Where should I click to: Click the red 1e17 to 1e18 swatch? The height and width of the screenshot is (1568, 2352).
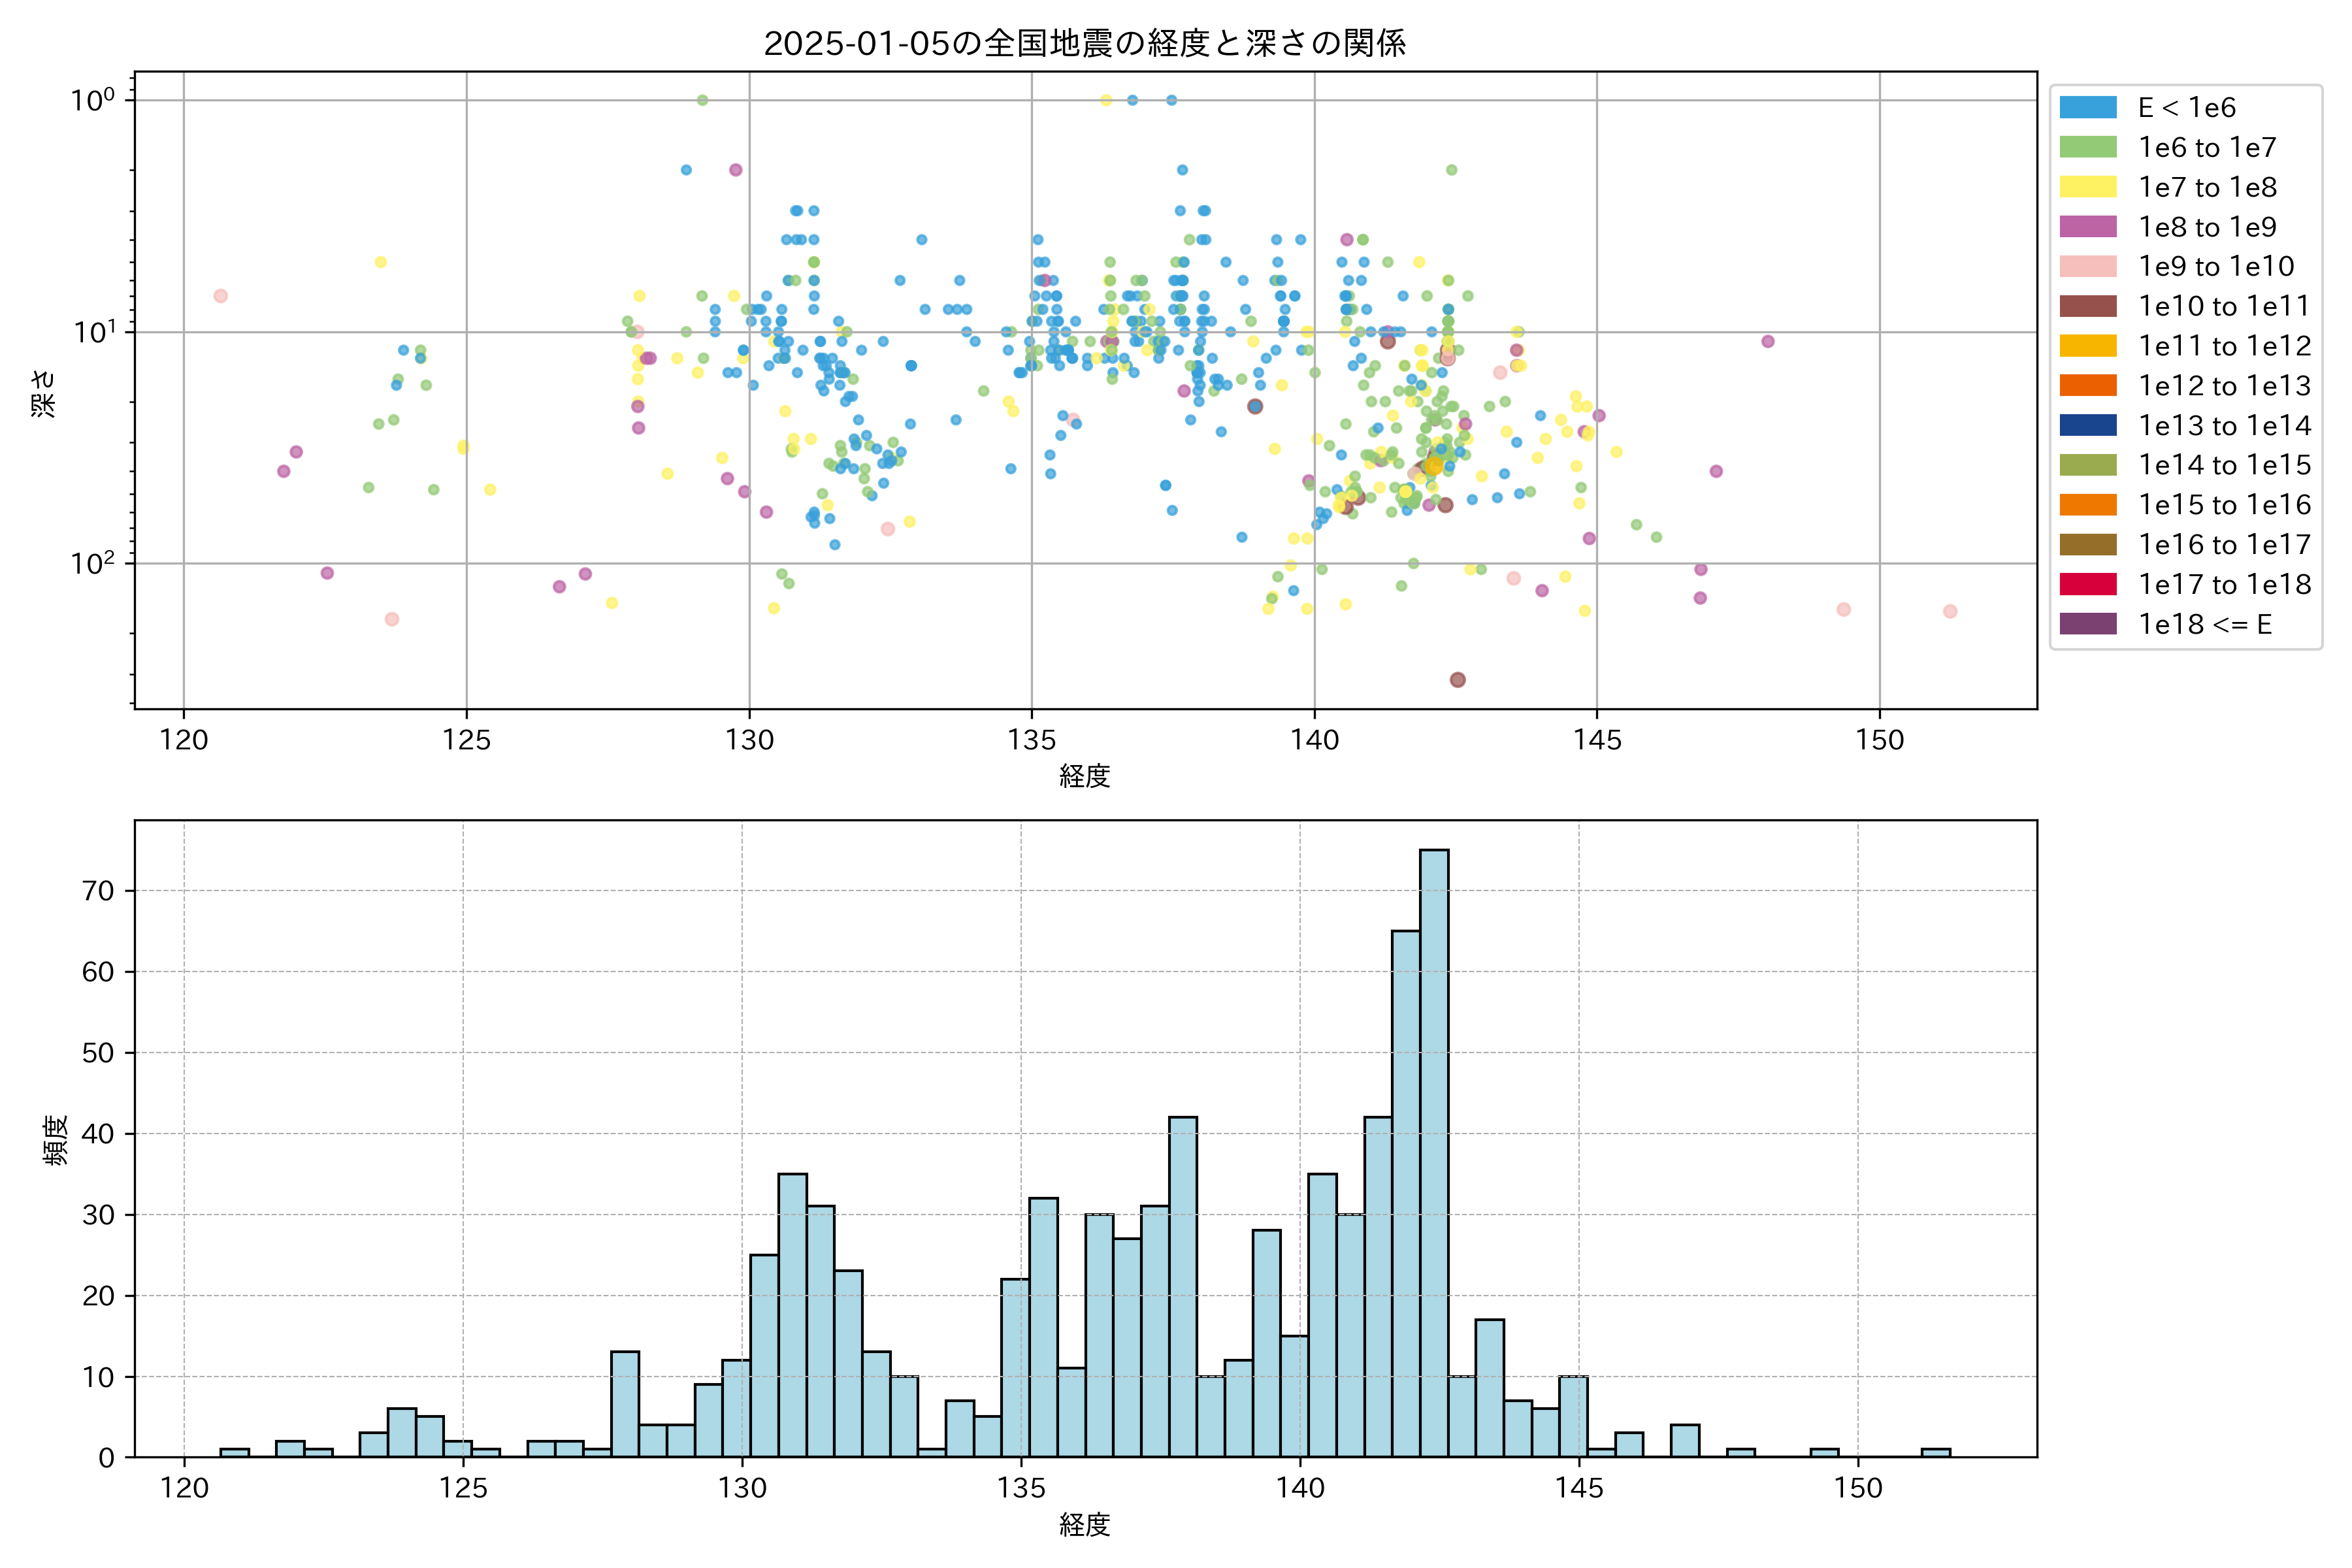[2088, 584]
